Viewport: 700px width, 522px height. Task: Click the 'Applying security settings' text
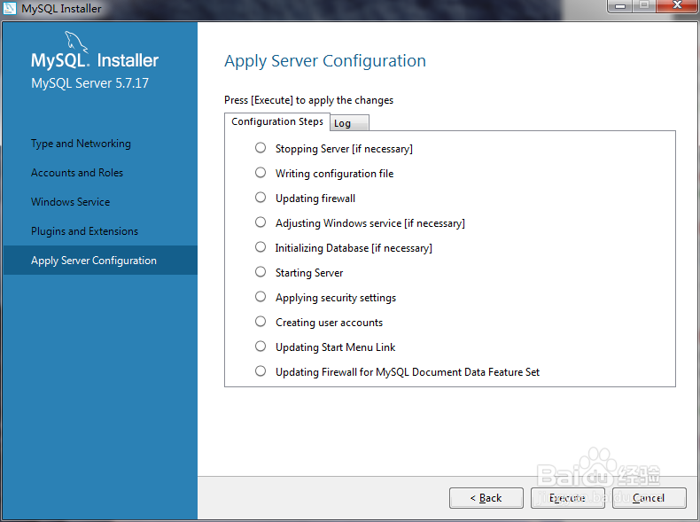pyautogui.click(x=336, y=298)
